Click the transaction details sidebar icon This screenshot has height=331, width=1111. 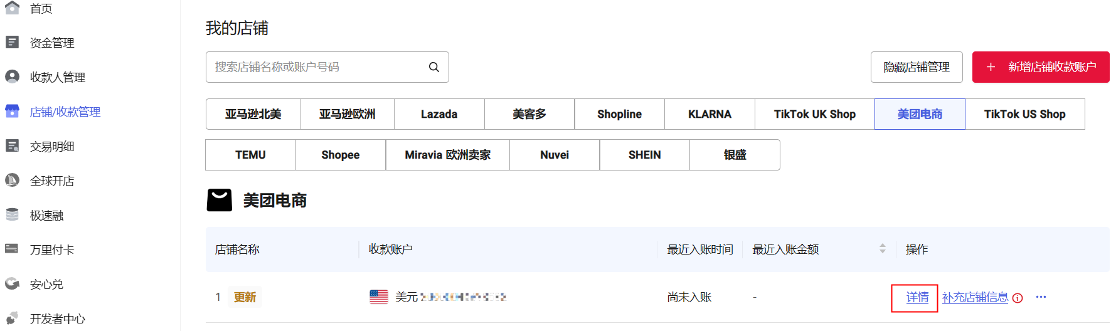pyautogui.click(x=12, y=145)
